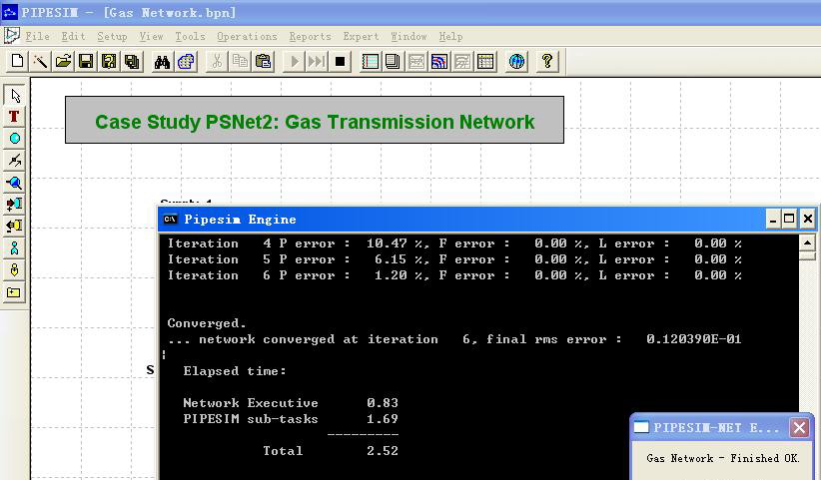
Task: Click the blue grid network icon
Action: pos(186,62)
